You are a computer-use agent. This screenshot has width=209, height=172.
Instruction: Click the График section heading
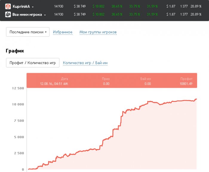point(15,51)
